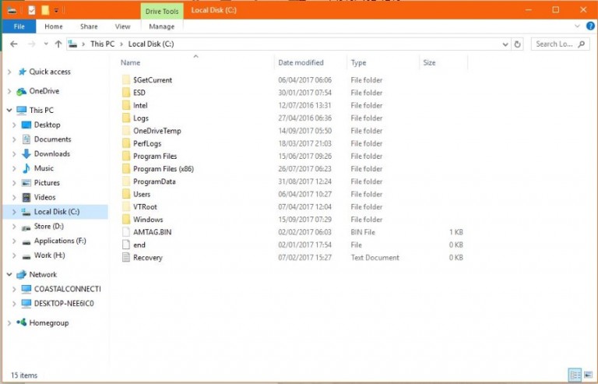
Task: Click the search magnifier icon
Action: coord(581,44)
